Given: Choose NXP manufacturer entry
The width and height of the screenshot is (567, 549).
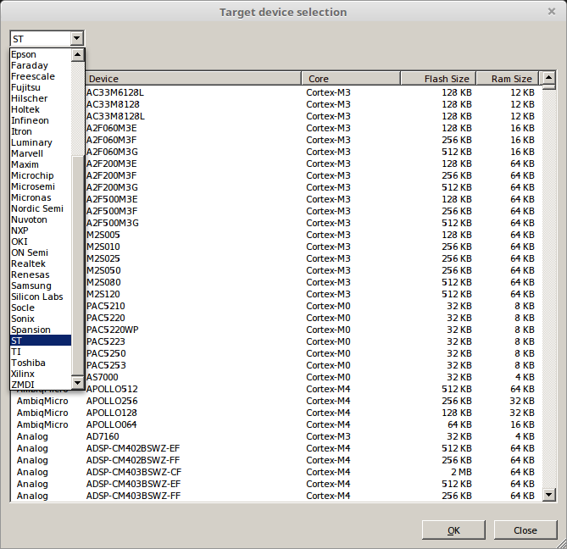Looking at the screenshot, I should coord(19,231).
